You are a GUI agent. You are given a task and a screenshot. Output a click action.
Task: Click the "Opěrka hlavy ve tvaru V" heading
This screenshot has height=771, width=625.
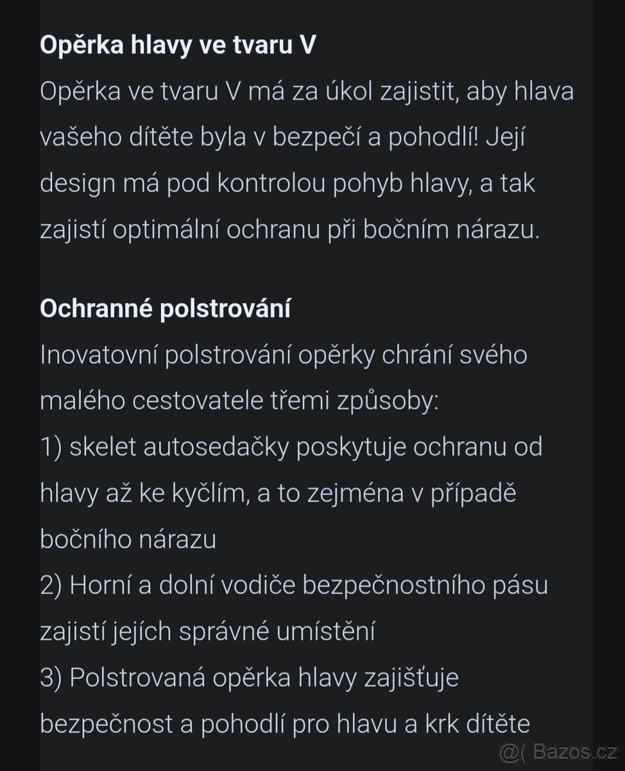click(x=178, y=46)
